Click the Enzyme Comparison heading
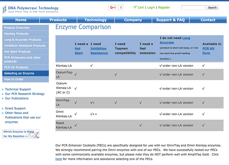Screen dimensions: 229x165 point(83,27)
